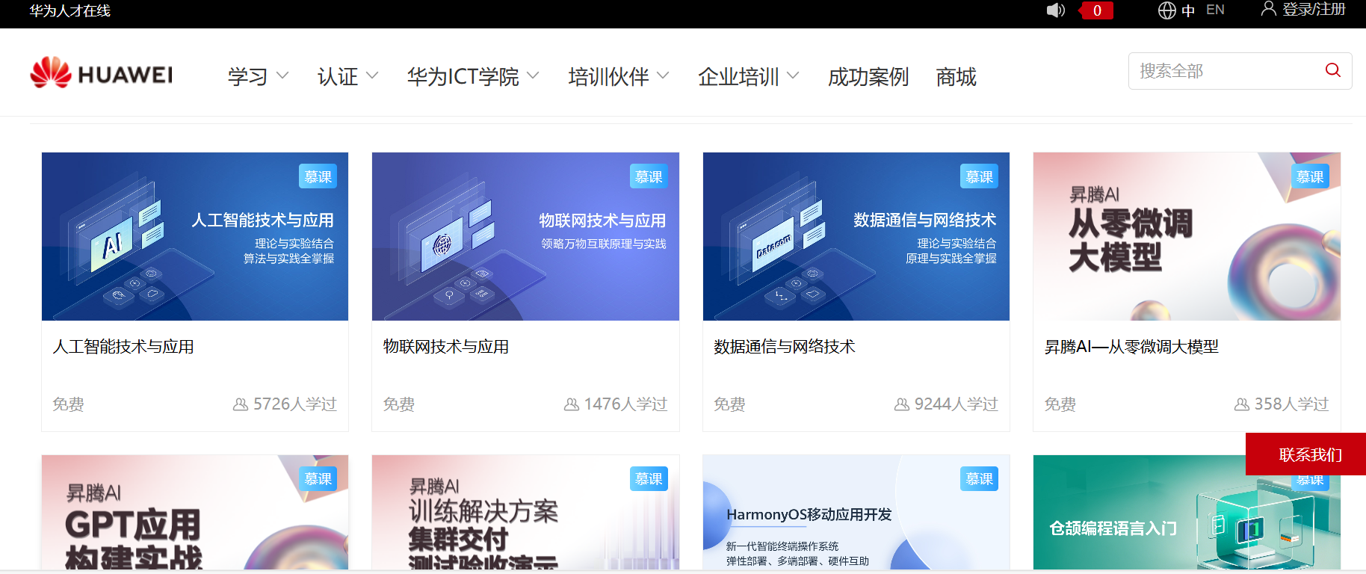Click 免费 label on 数据通信与网络技术 card
The width and height of the screenshot is (1366, 574).
(729, 404)
